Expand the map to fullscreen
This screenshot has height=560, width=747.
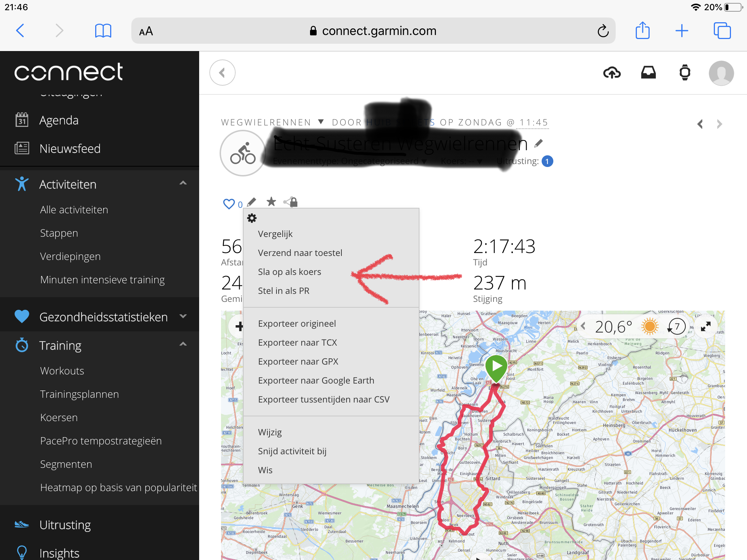[x=706, y=326]
